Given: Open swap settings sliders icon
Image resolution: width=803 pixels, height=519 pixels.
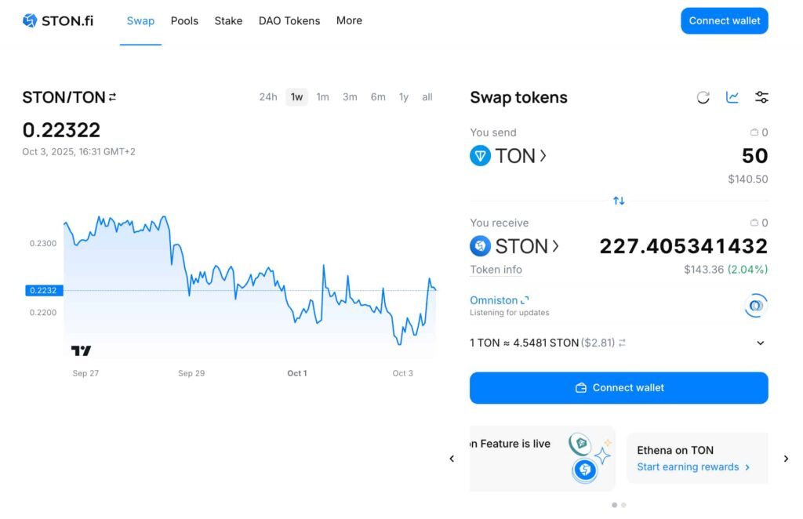Looking at the screenshot, I should pyautogui.click(x=761, y=97).
